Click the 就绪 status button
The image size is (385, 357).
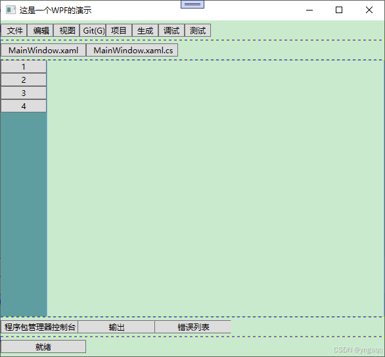pos(43,346)
